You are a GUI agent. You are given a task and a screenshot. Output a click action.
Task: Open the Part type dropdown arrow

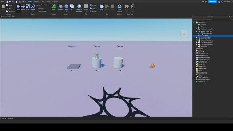pos(66,11)
